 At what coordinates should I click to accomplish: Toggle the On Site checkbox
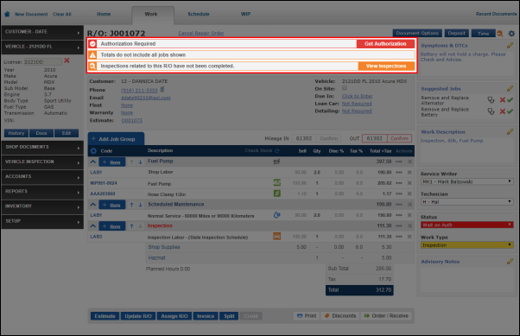pyautogui.click(x=345, y=88)
